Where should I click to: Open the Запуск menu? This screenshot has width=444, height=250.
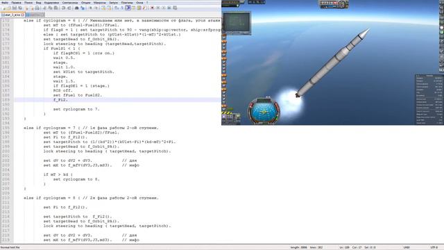tap(114, 3)
